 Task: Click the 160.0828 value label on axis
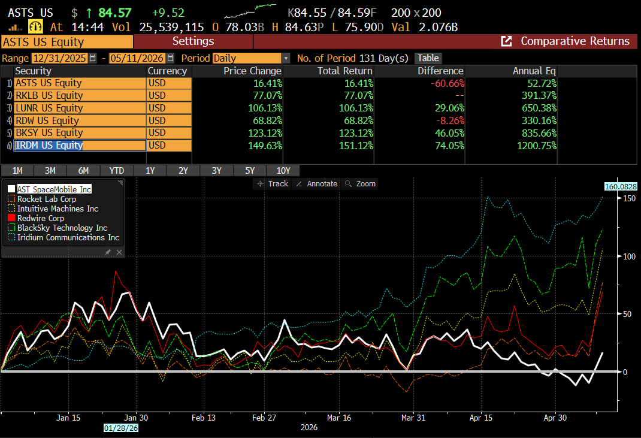pyautogui.click(x=621, y=186)
